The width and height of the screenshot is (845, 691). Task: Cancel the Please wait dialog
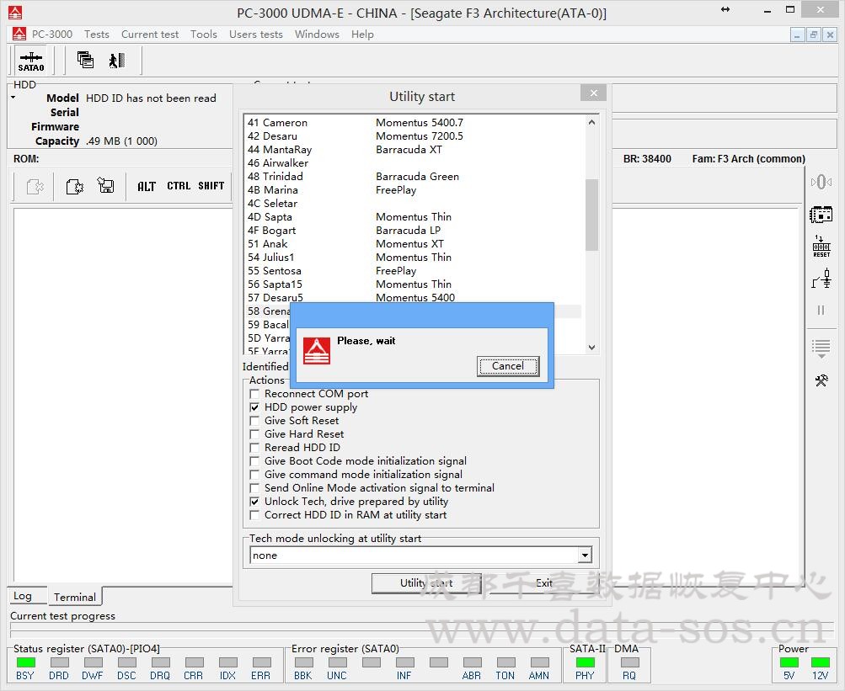(x=507, y=366)
